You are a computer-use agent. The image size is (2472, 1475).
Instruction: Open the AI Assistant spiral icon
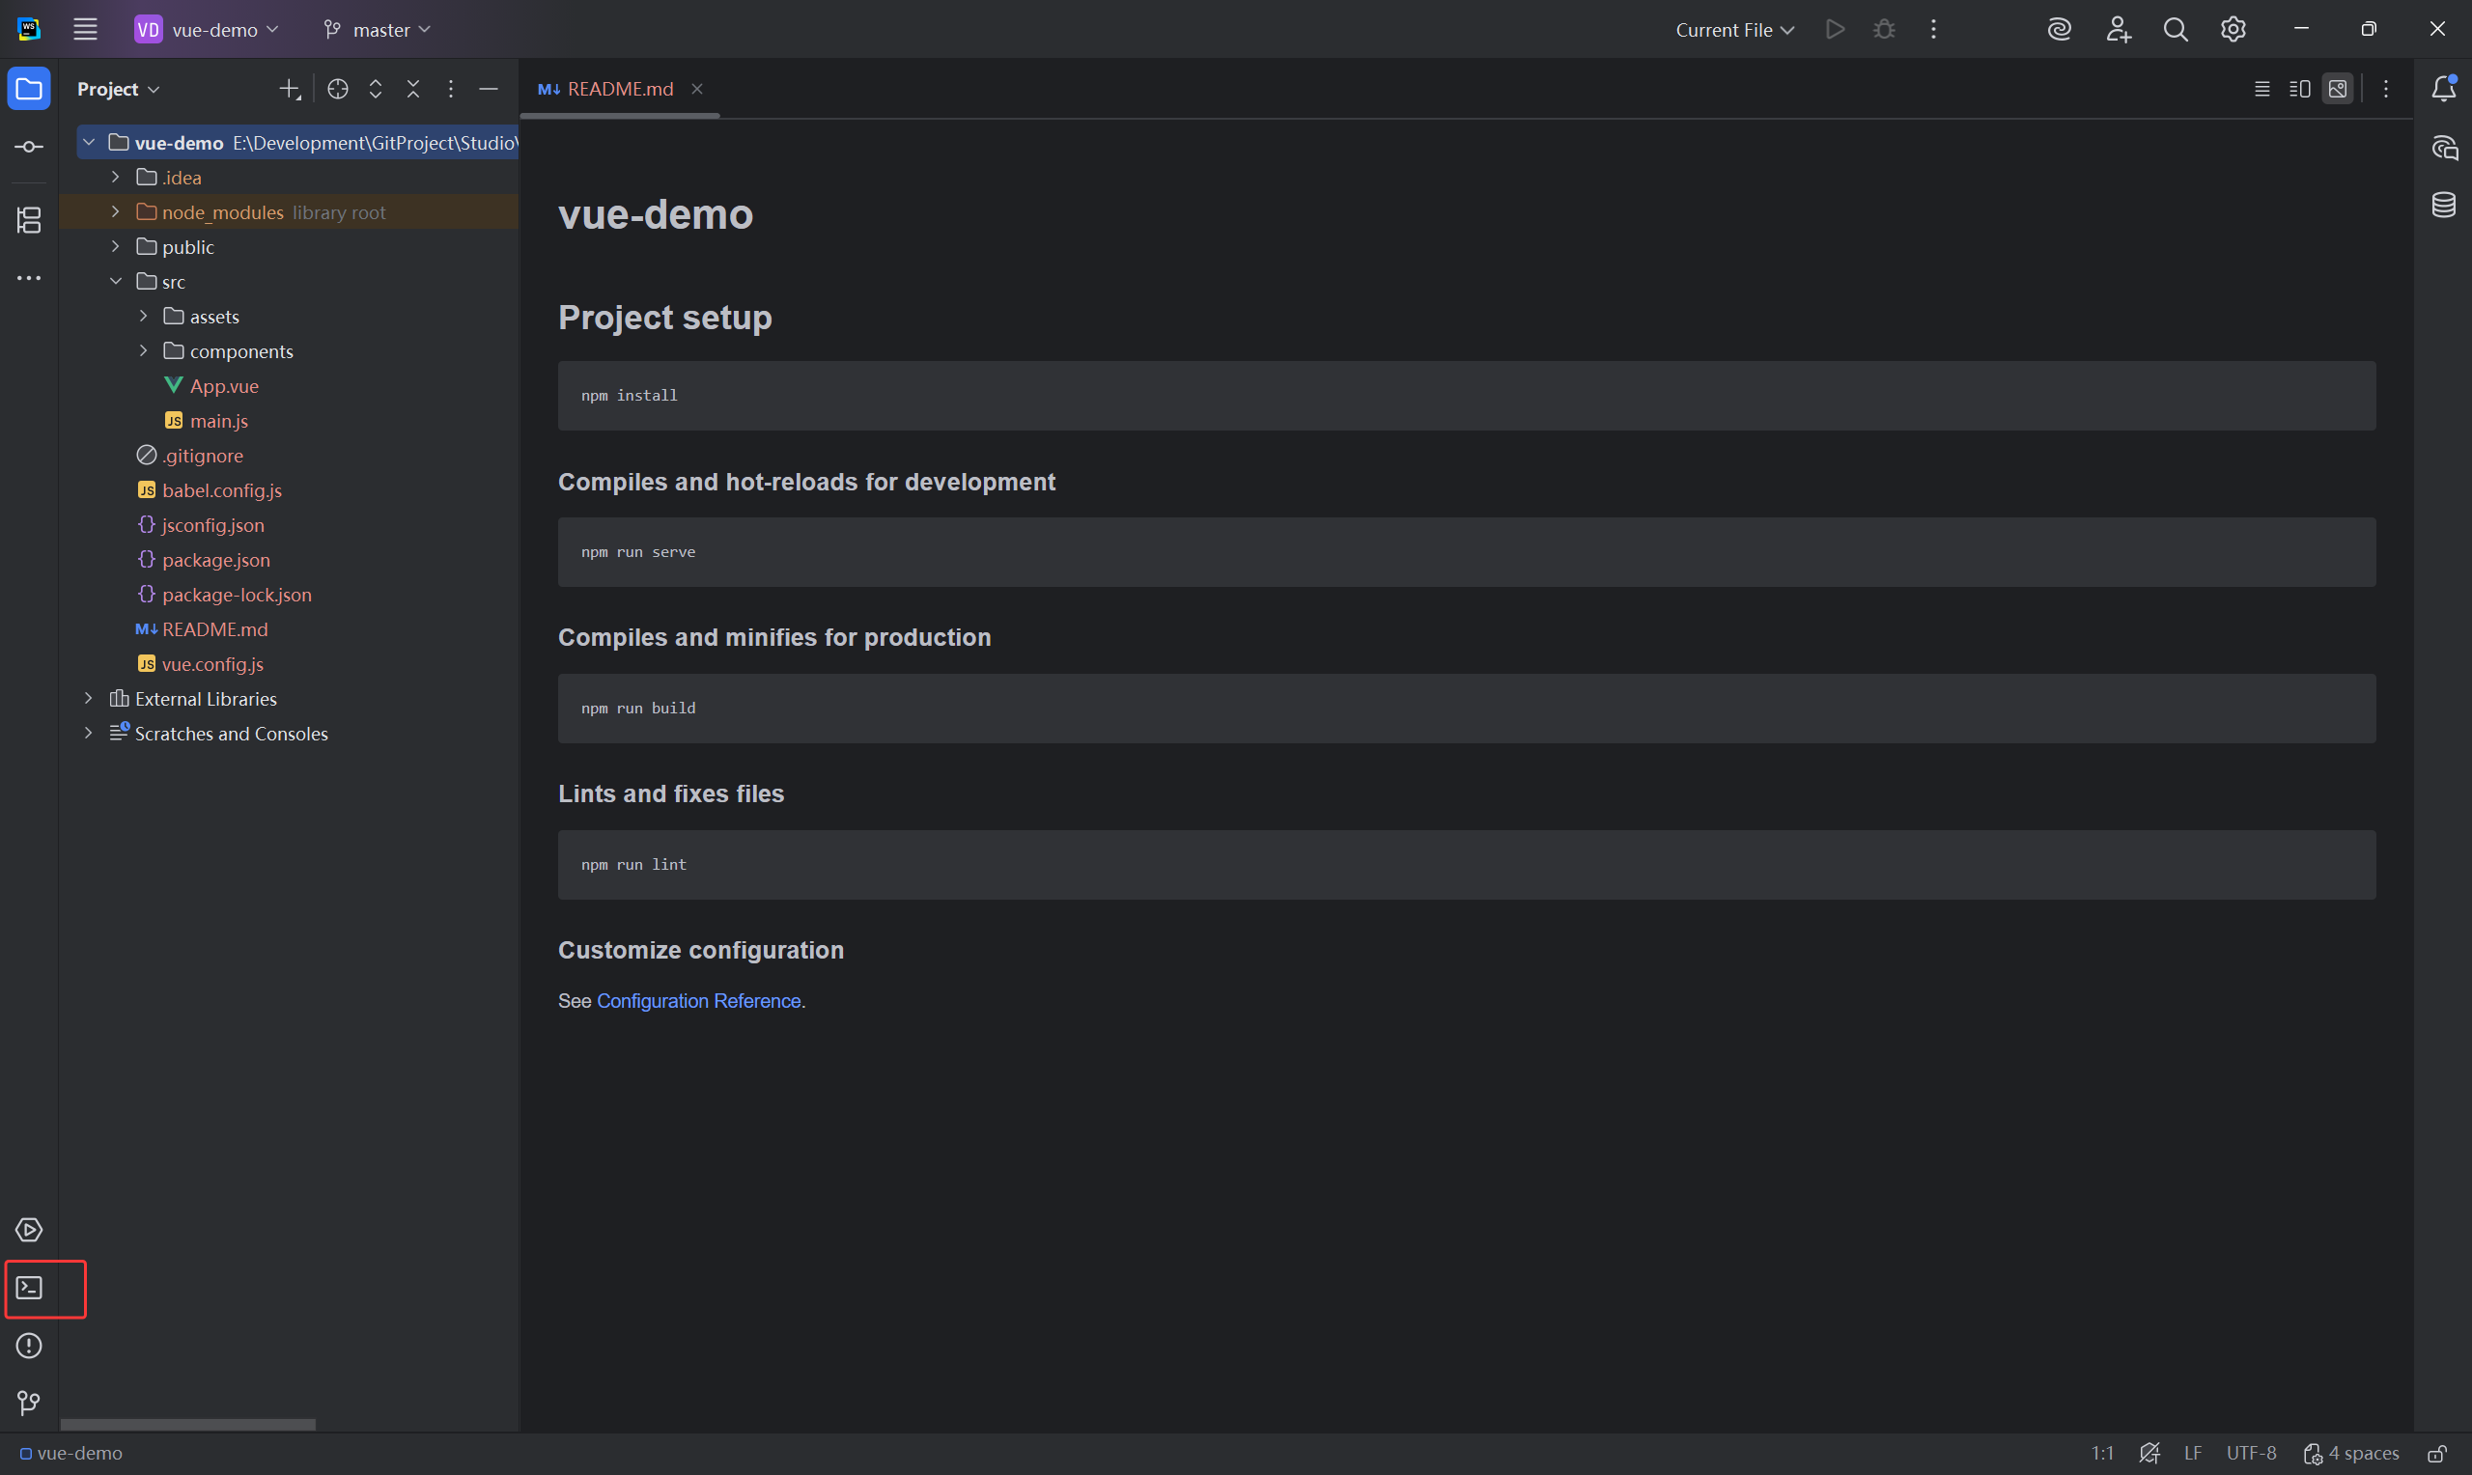point(2060,30)
